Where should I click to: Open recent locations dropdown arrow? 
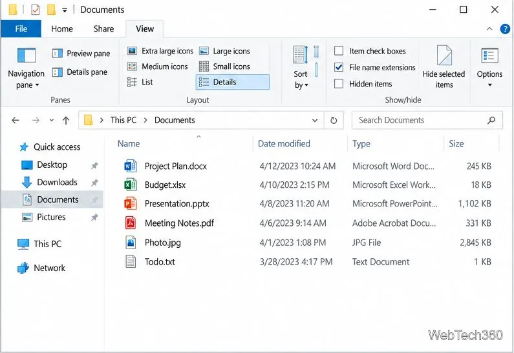(52, 121)
